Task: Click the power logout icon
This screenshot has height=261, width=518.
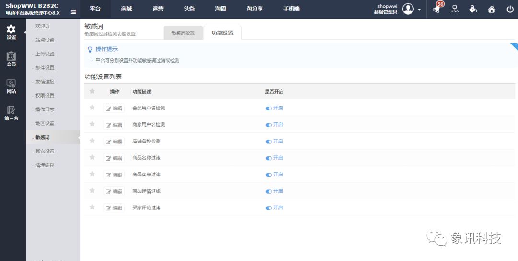Action: coord(510,9)
